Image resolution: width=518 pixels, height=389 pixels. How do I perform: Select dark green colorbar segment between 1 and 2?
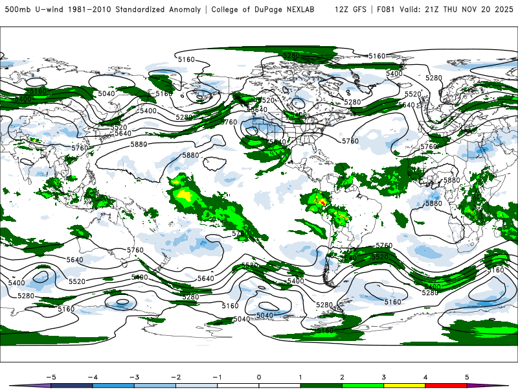(321, 386)
